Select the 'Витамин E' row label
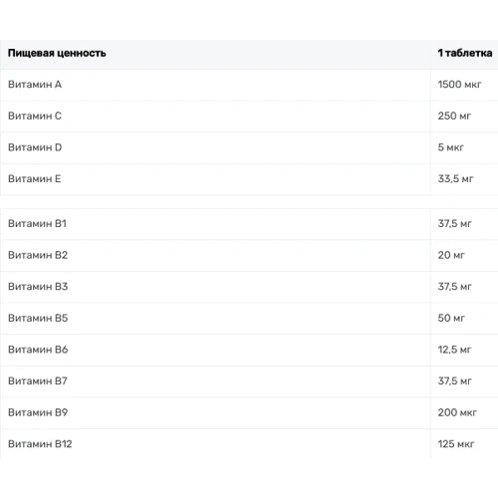Image resolution: width=498 pixels, height=498 pixels. coord(35,178)
